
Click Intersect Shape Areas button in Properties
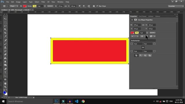[x=145, y=55]
